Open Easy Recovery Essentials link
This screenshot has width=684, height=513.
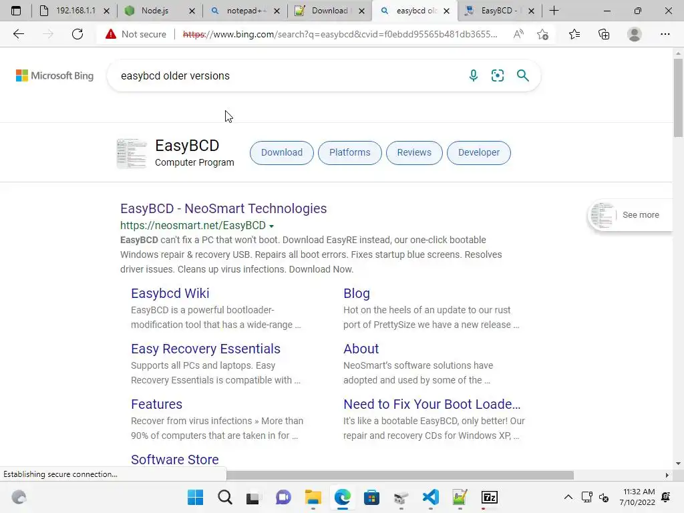click(206, 349)
